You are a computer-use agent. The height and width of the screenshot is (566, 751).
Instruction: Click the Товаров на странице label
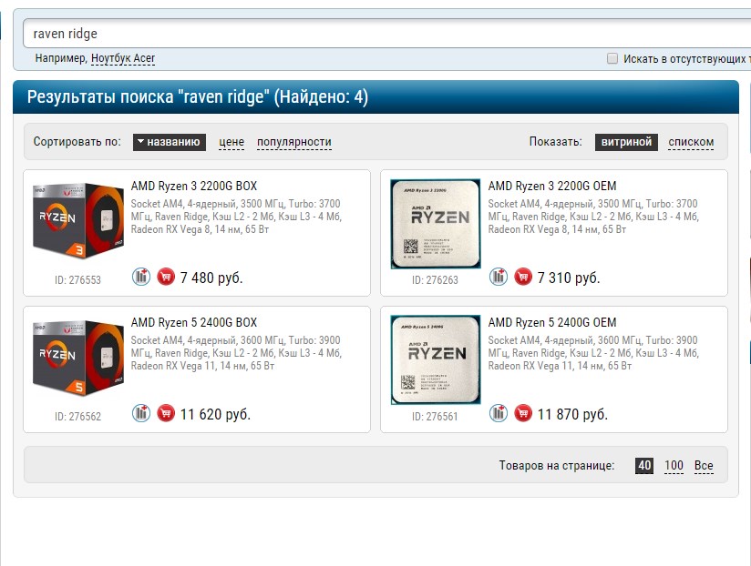coord(557,465)
